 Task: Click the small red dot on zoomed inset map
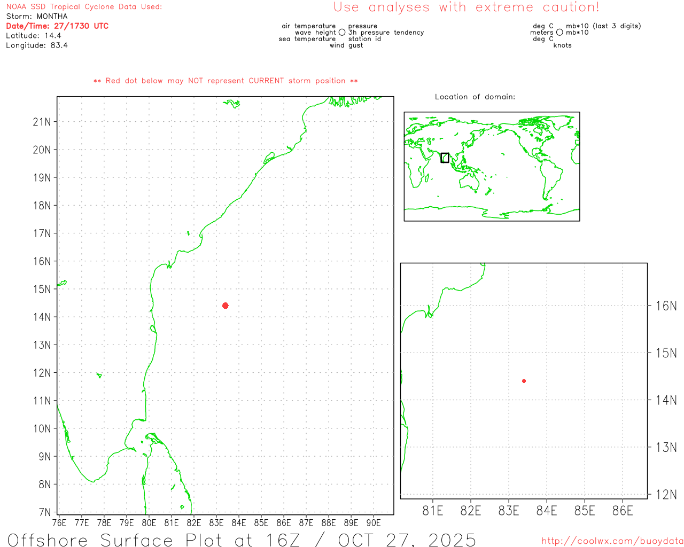point(524,381)
